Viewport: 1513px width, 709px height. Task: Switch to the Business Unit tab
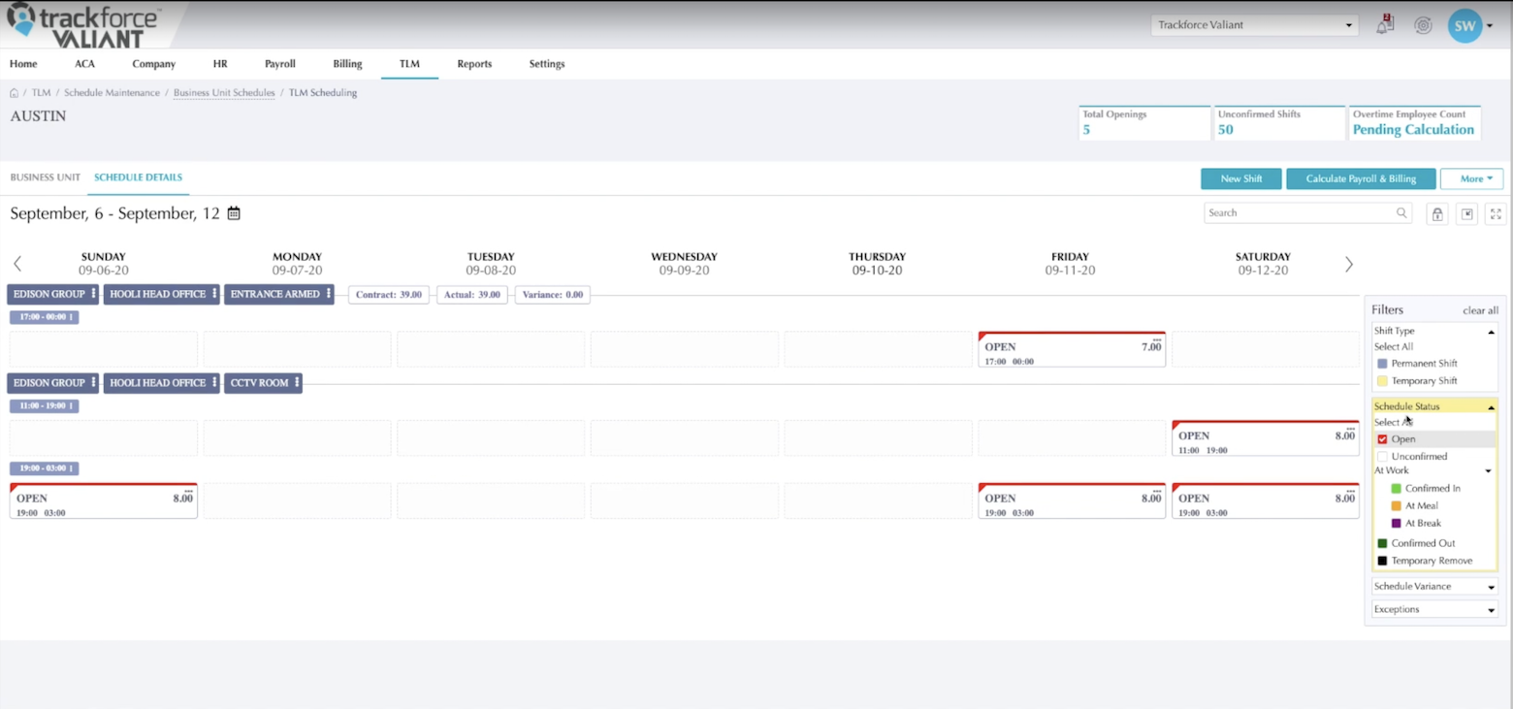(x=45, y=177)
